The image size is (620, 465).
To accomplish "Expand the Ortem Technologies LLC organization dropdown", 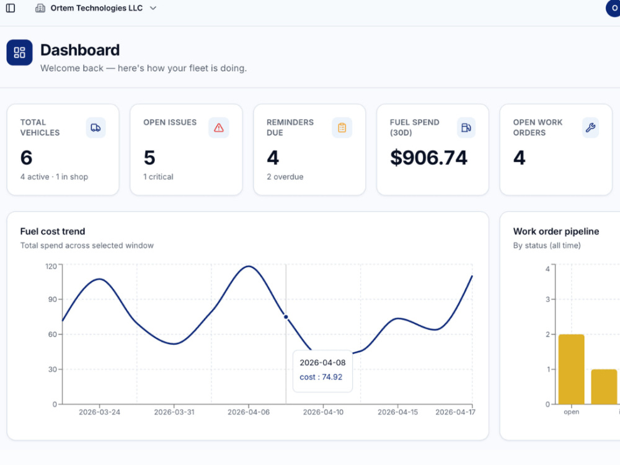I will [96, 8].
